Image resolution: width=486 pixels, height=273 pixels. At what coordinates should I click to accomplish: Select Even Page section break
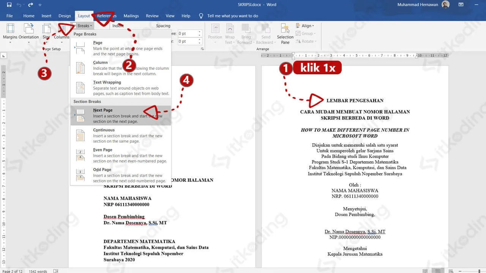[121, 155]
